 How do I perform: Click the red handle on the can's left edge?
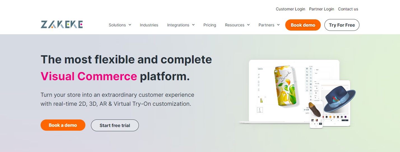tap(277, 84)
